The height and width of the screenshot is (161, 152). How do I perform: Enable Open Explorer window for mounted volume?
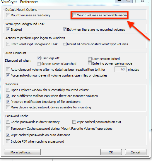pyautogui.click(x=8, y=90)
